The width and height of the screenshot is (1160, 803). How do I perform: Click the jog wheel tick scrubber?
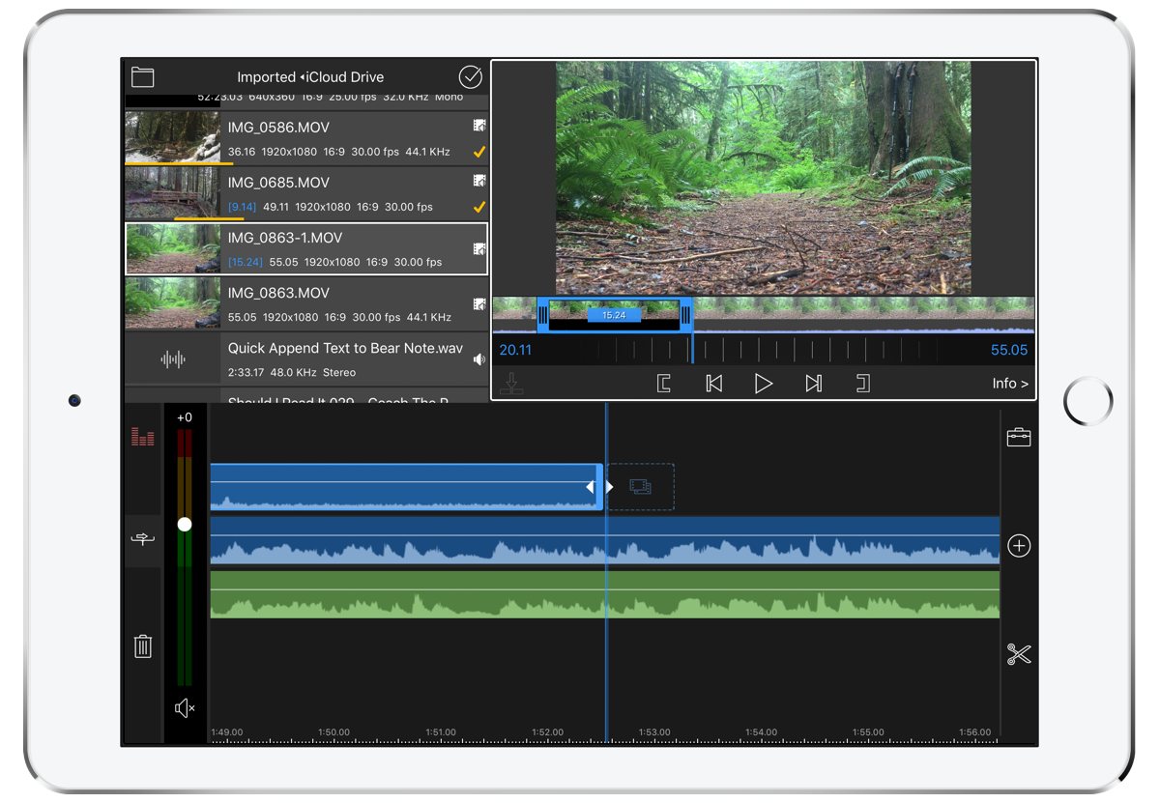click(x=763, y=350)
